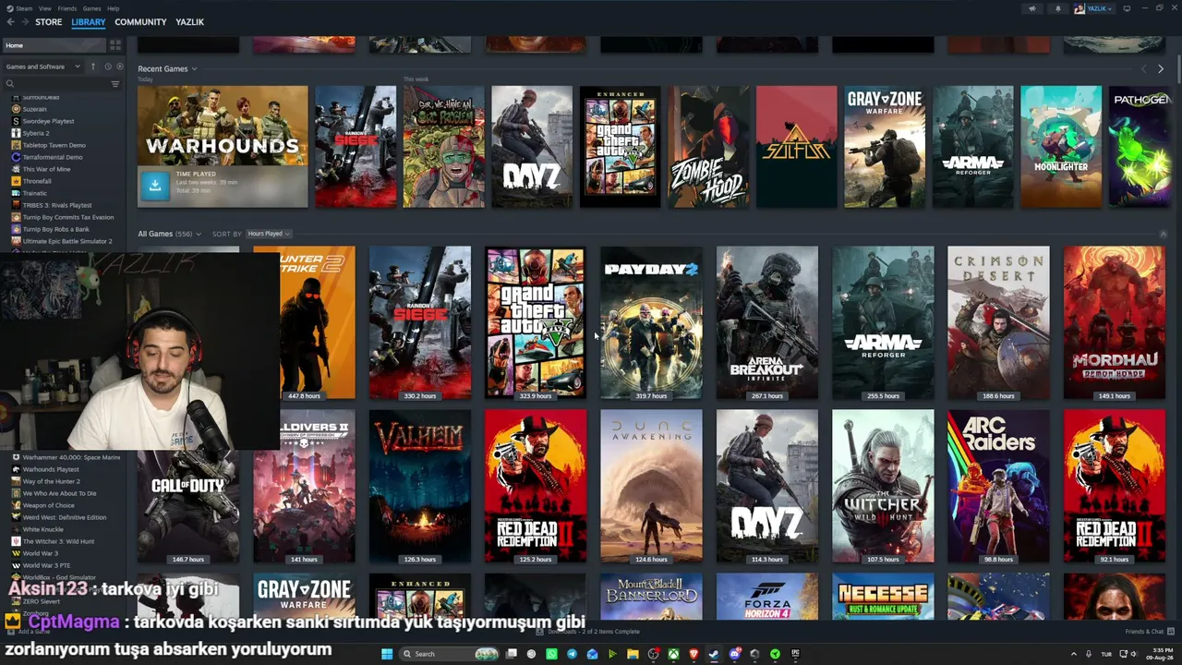The width and height of the screenshot is (1182, 665).
Task: Open the notifications bell
Action: (1058, 8)
